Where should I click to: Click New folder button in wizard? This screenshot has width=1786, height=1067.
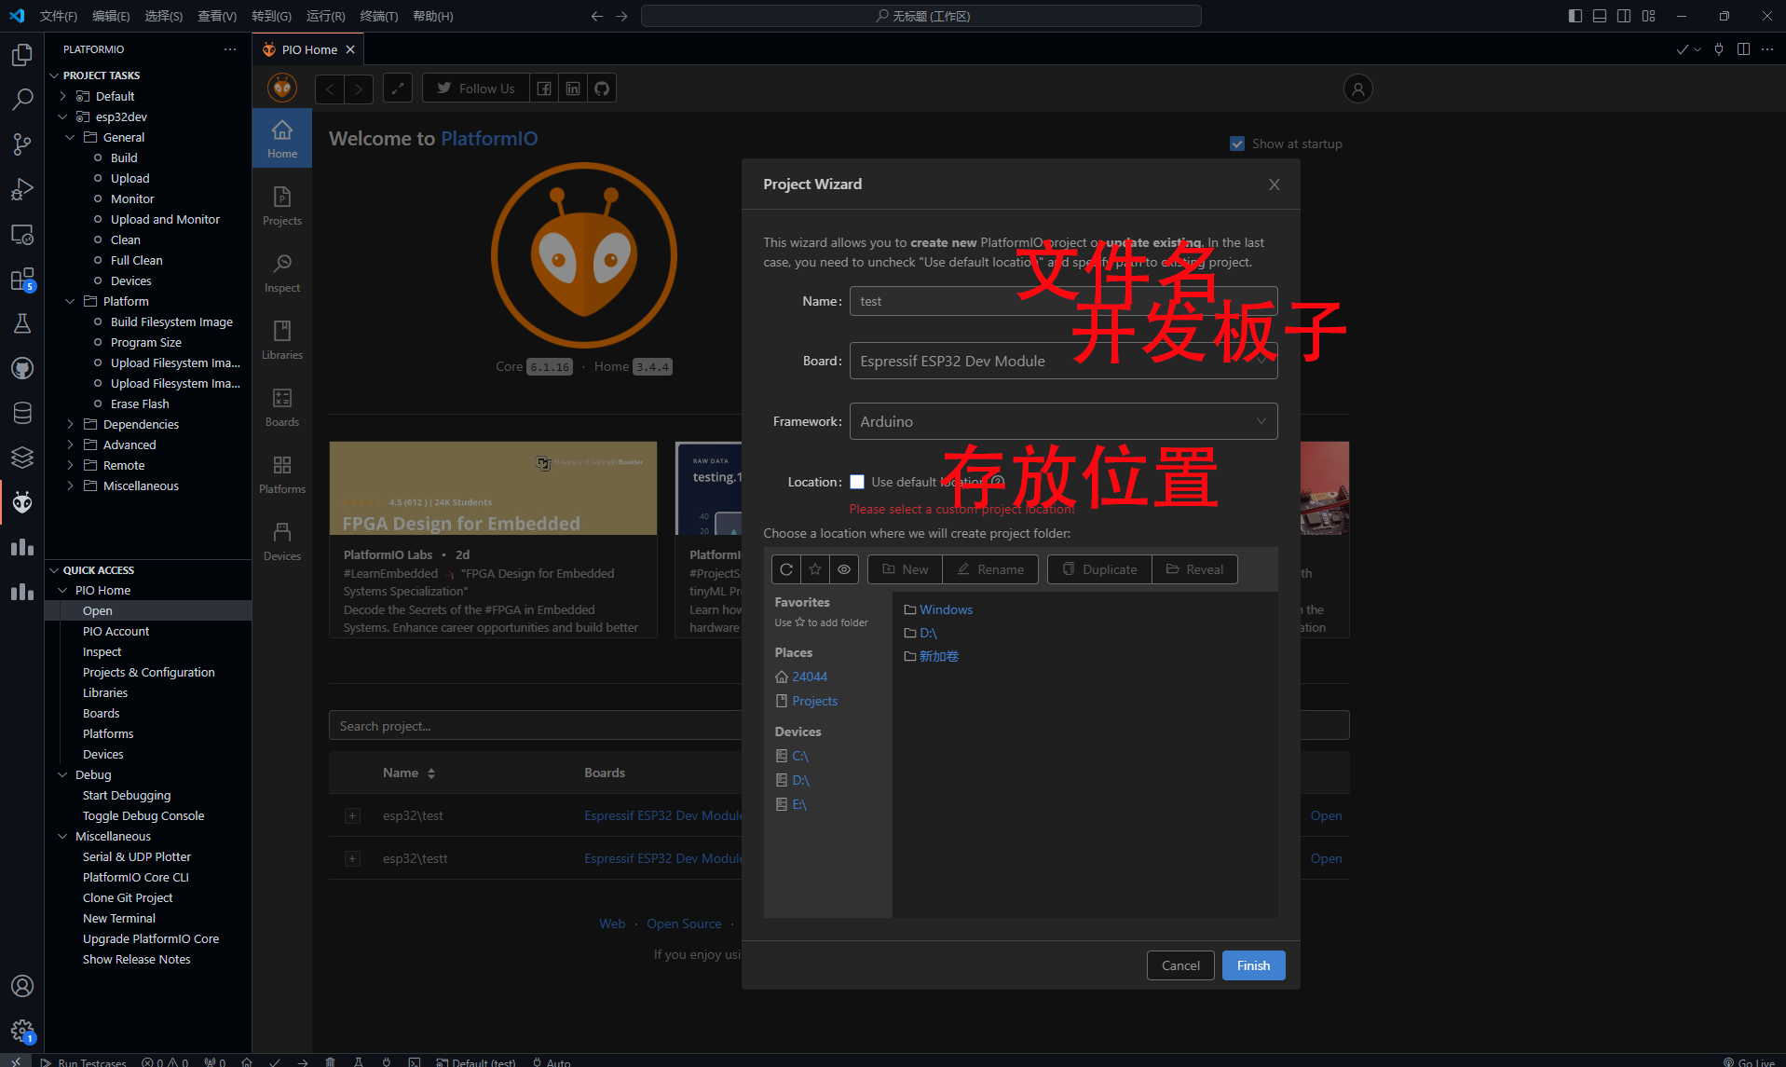tap(905, 569)
